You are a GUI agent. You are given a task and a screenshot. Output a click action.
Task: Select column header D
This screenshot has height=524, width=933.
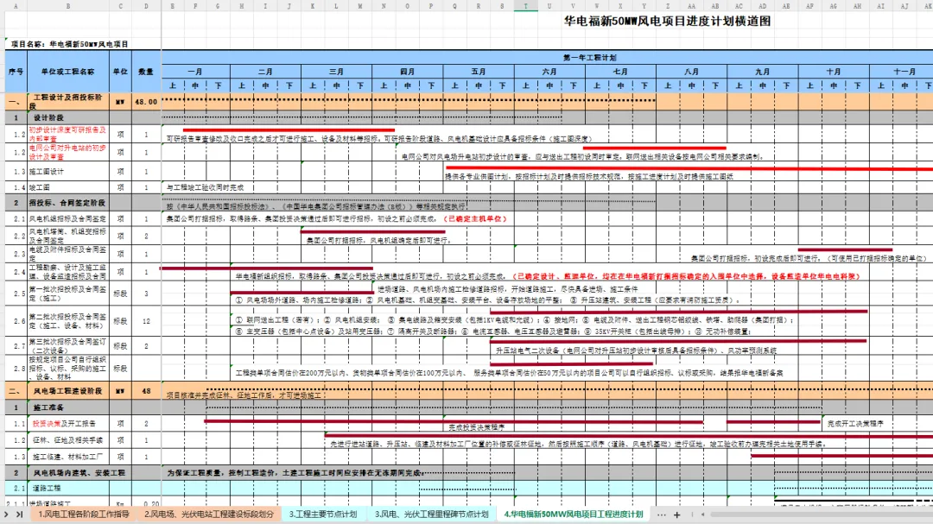click(x=146, y=6)
